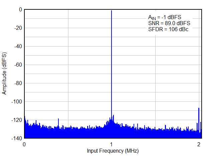Click the -100 y-axis tick label

(x=17, y=101)
